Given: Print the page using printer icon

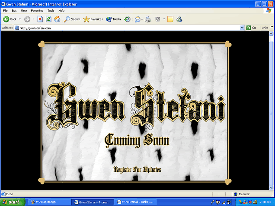Looking at the screenshot, I should [148, 19].
